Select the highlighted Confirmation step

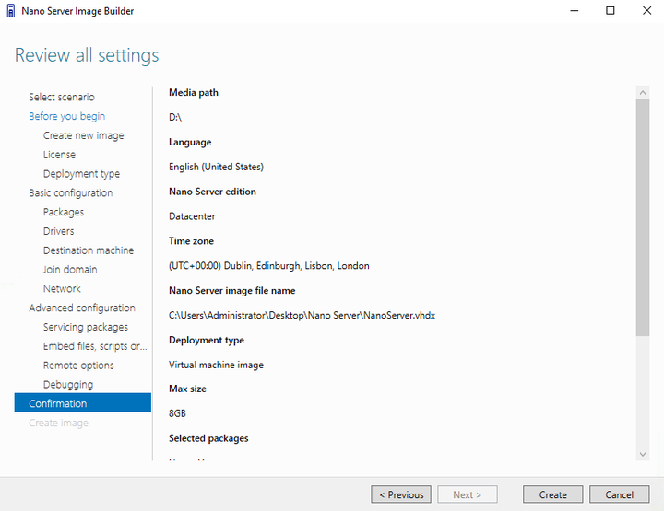point(83,402)
